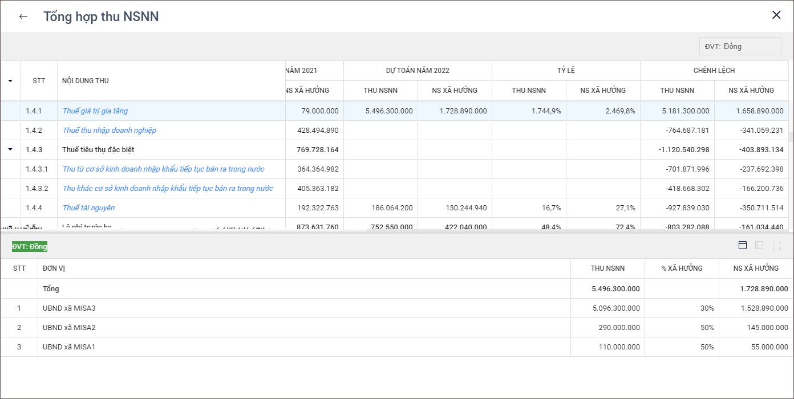The width and height of the screenshot is (794, 399).
Task: Select the UBND xã MISA2 row
Action: point(69,328)
